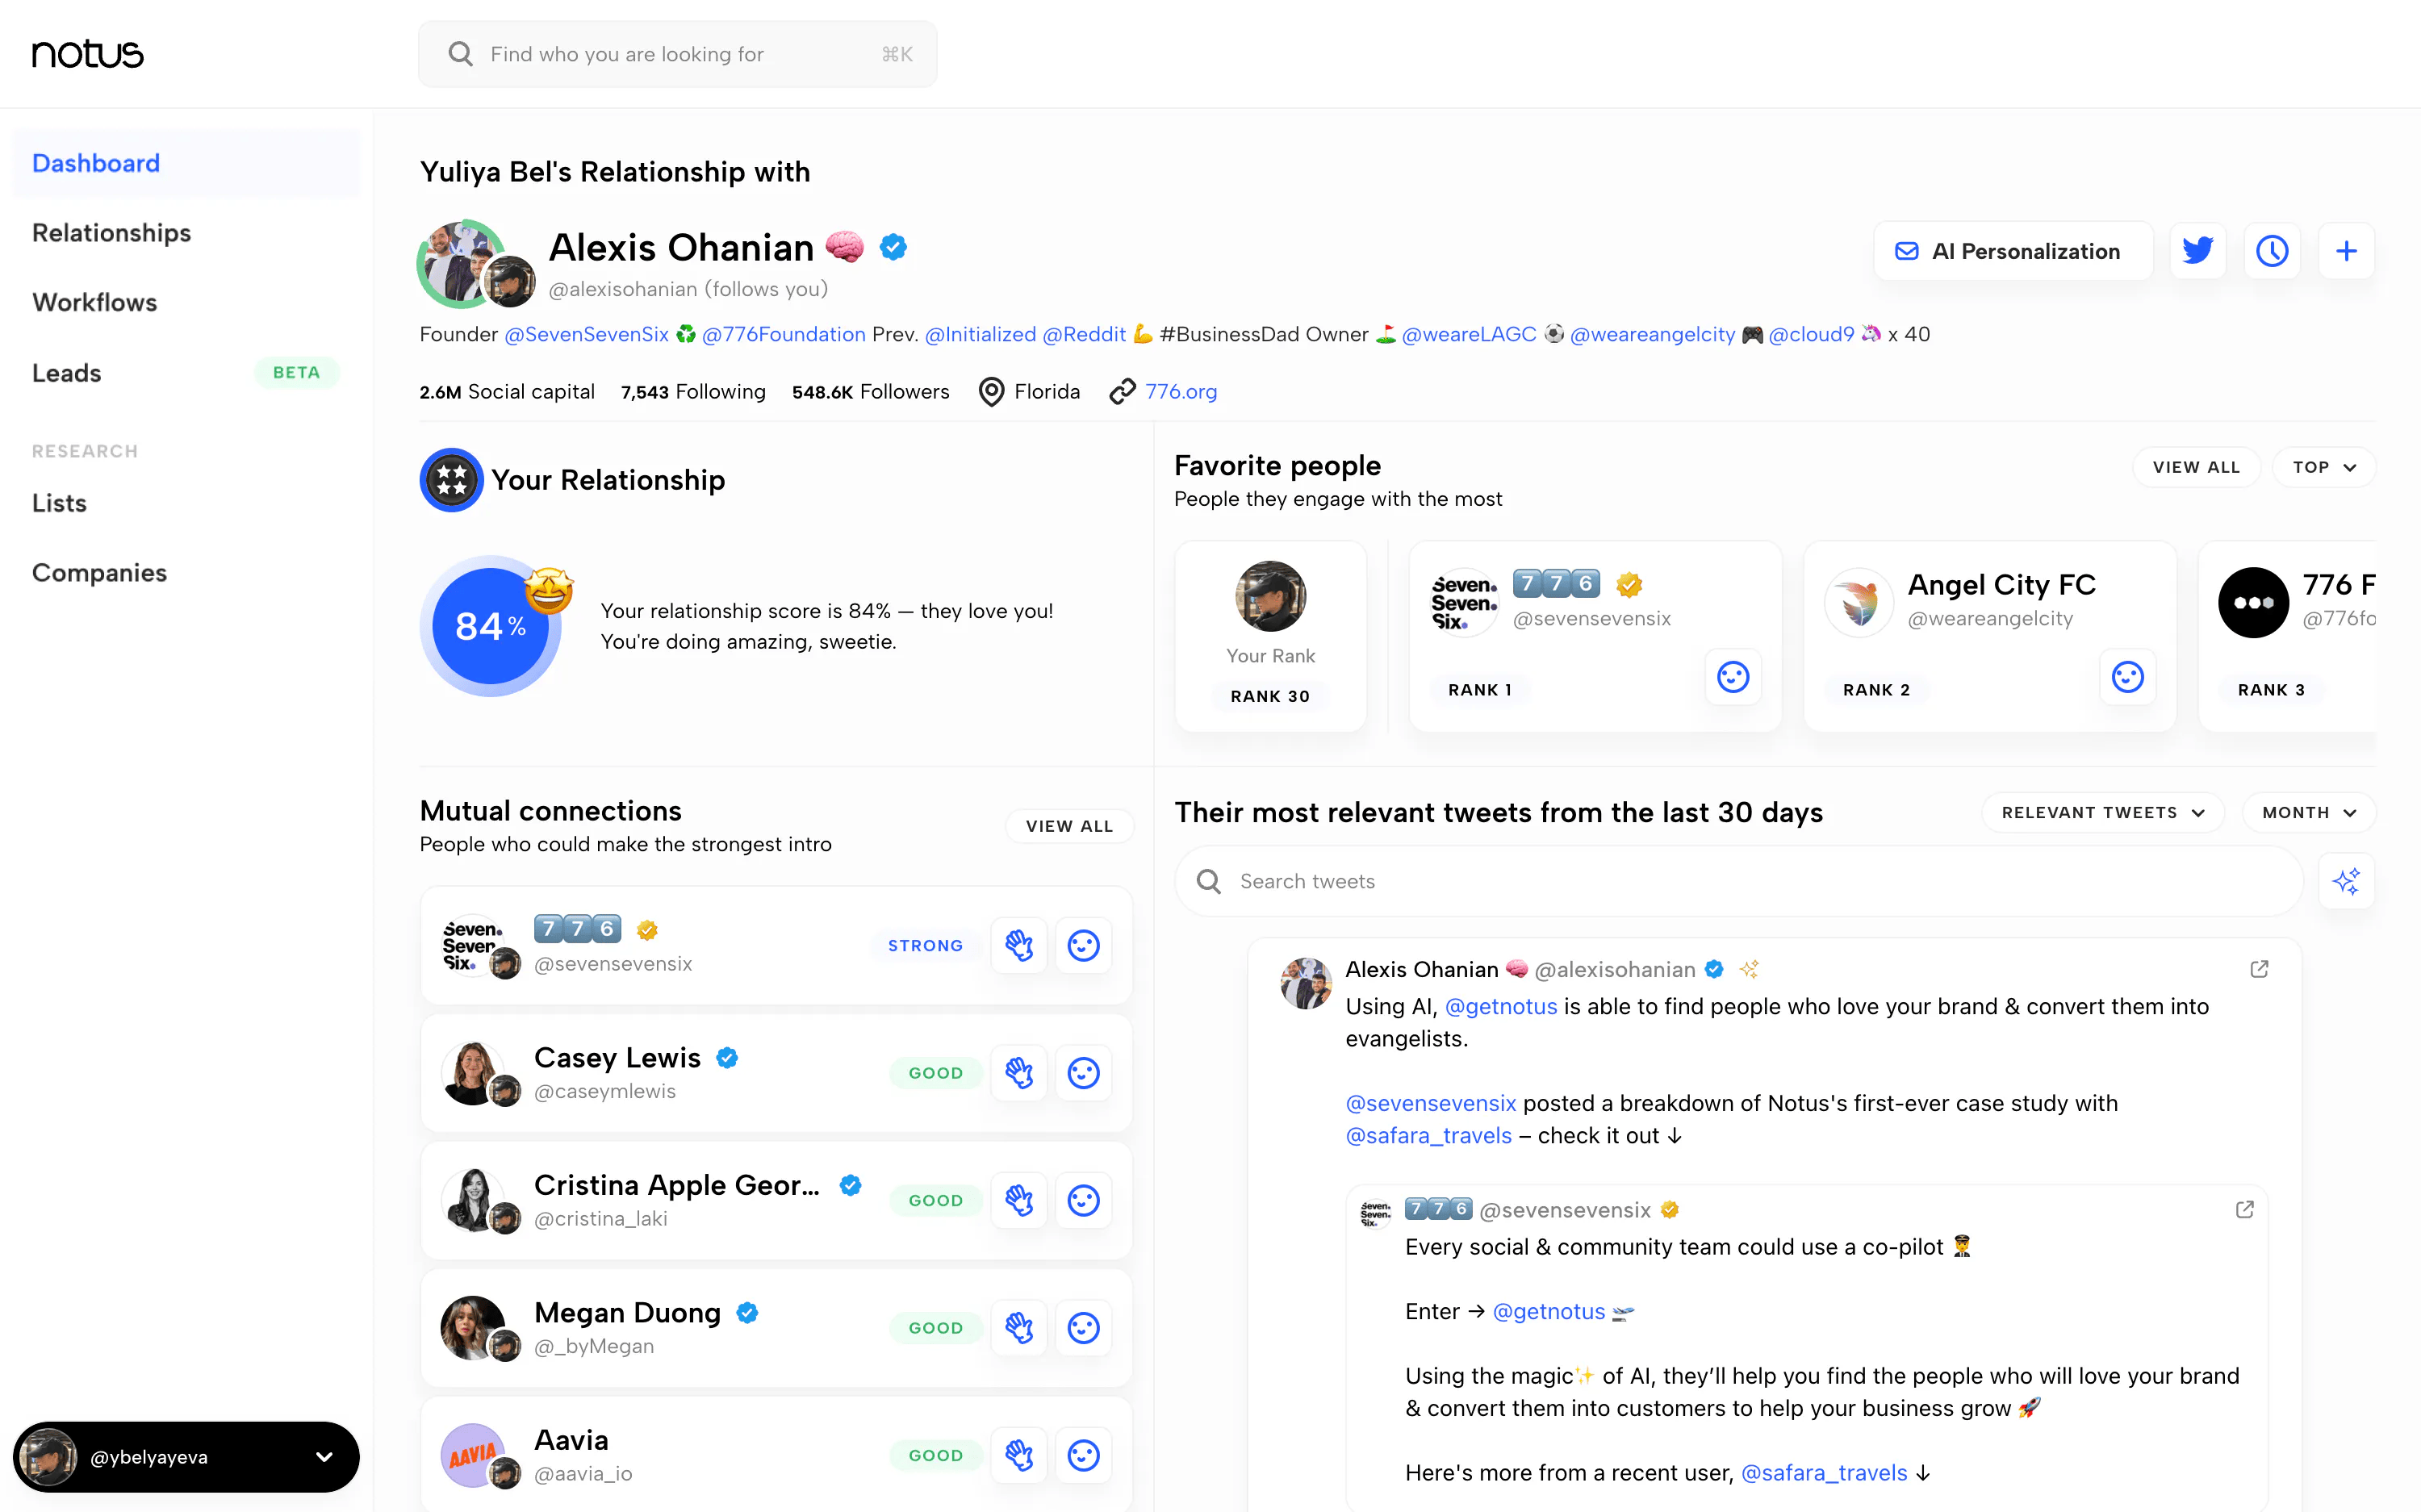Click @safara_travels mention in Alexis's tweet
The image size is (2421, 1512).
(1428, 1135)
